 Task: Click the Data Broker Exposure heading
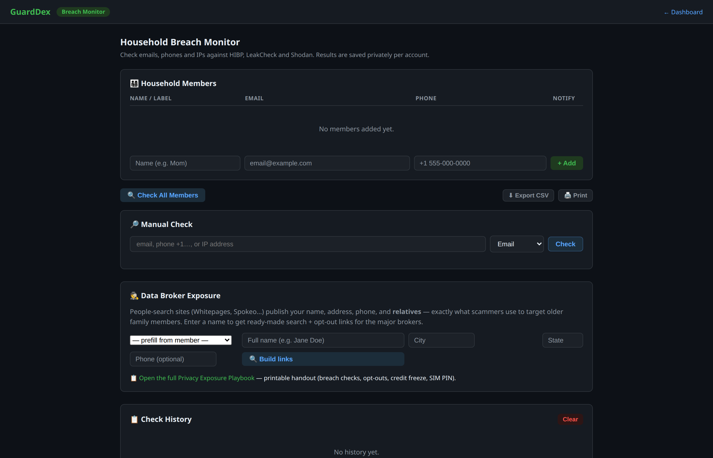pos(181,296)
